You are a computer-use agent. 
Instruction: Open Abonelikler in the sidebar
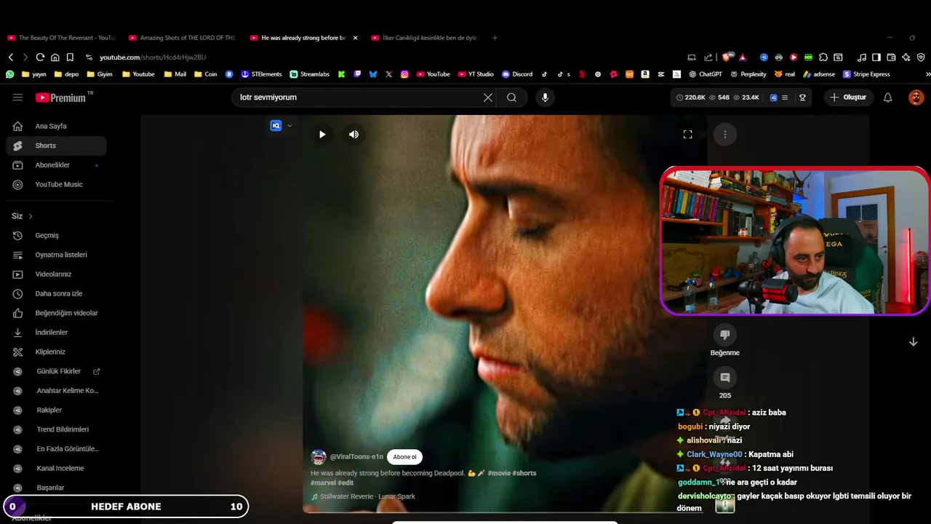pos(56,165)
